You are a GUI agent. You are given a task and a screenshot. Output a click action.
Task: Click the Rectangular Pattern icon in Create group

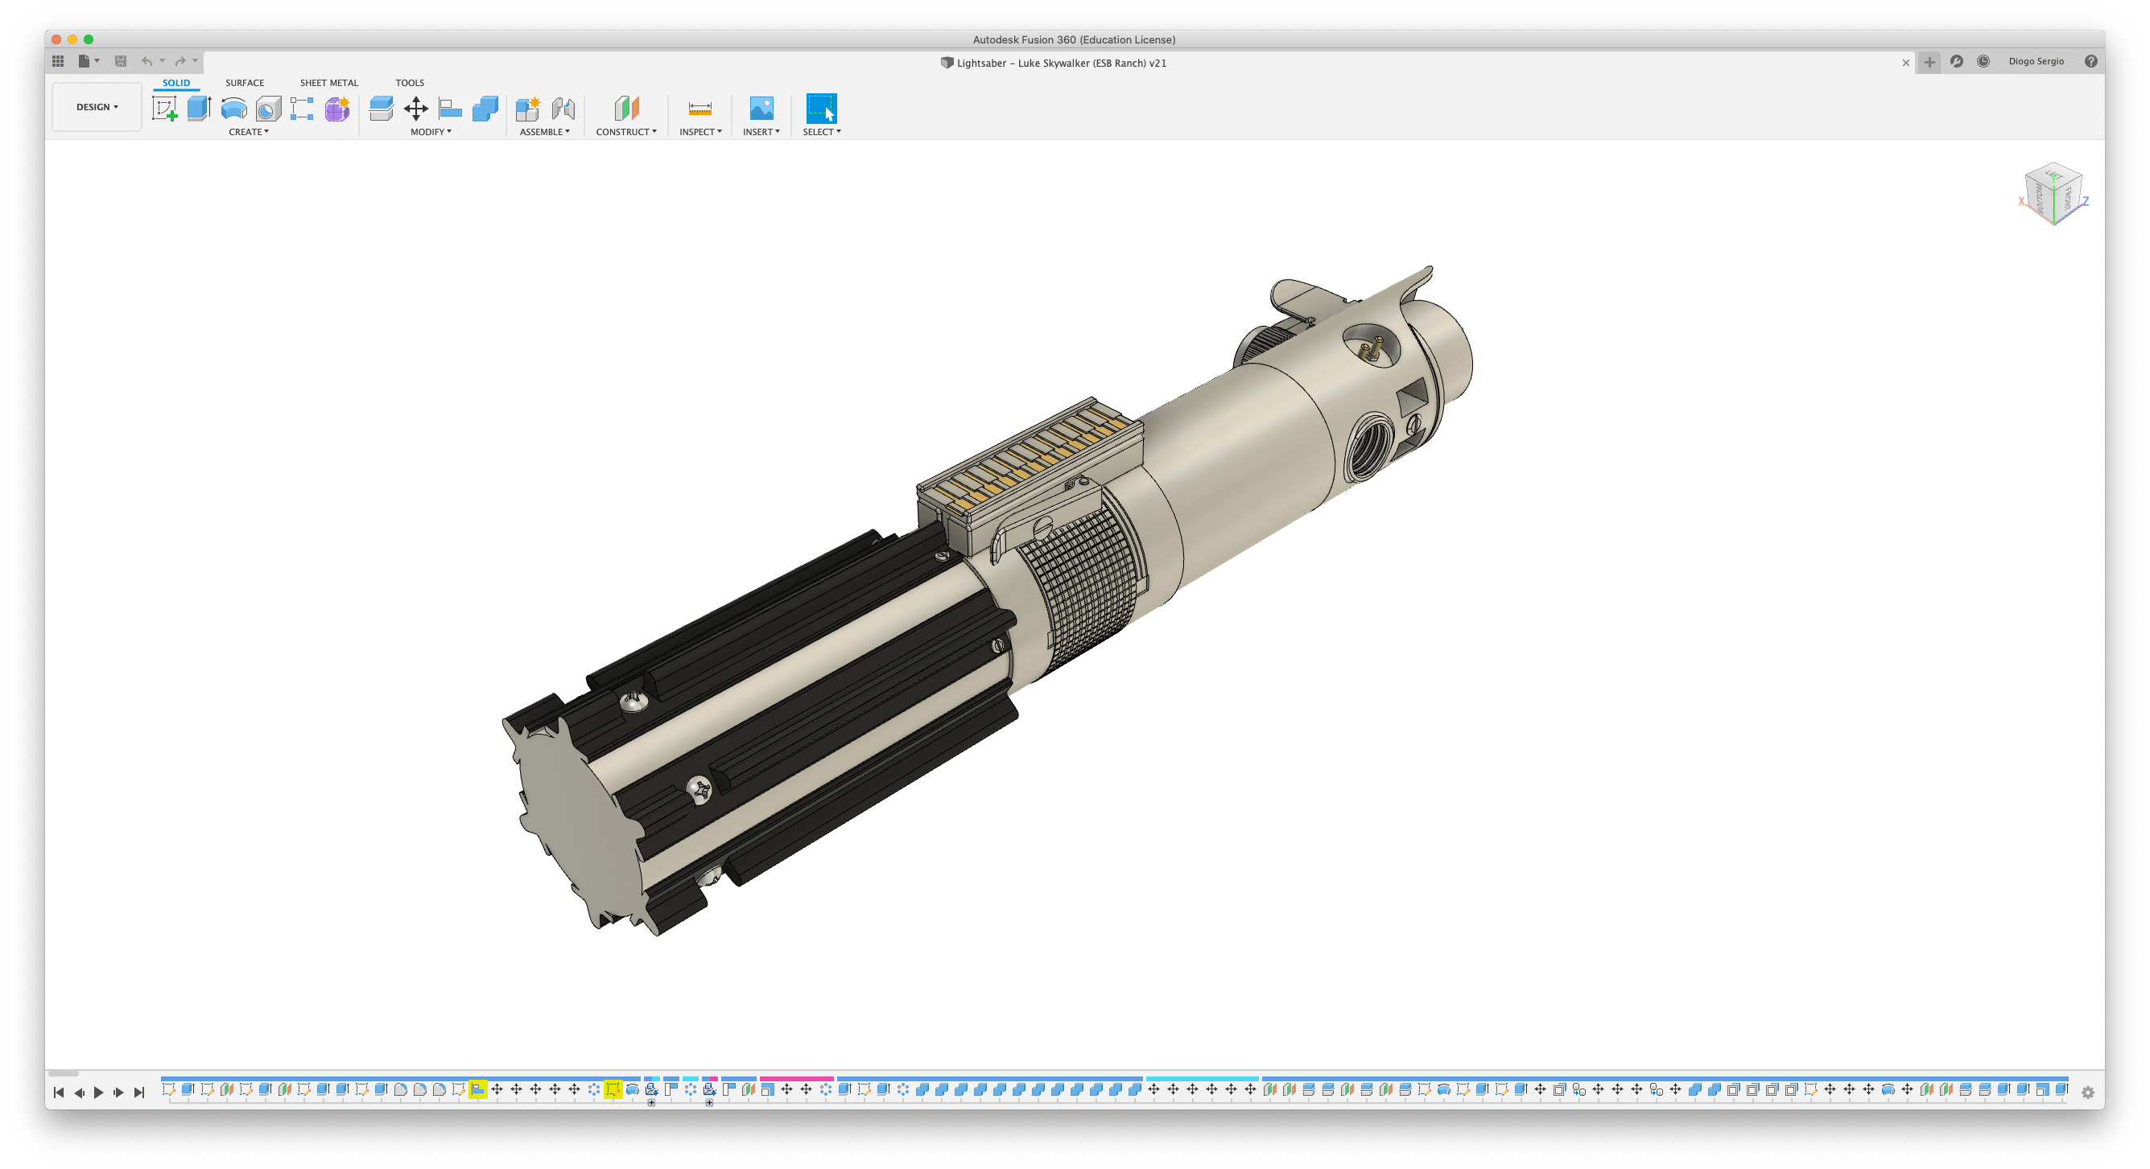302,109
